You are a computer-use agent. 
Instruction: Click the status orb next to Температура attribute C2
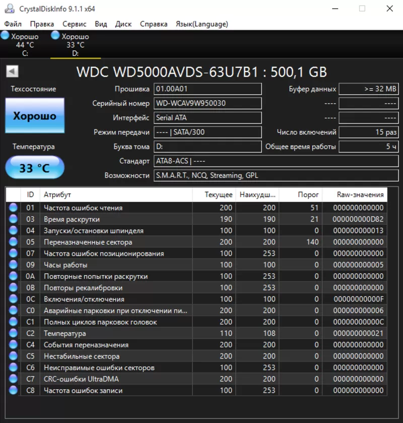(x=13, y=333)
